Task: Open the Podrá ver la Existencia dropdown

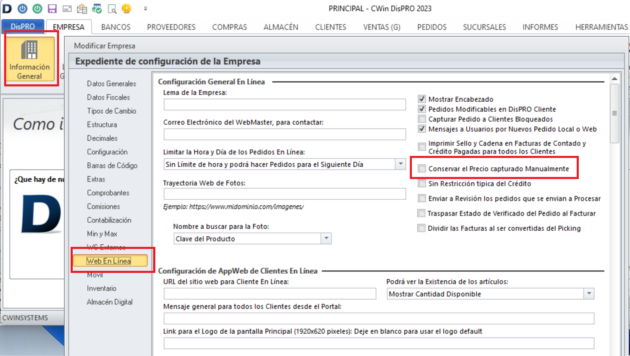Action: tap(590, 294)
